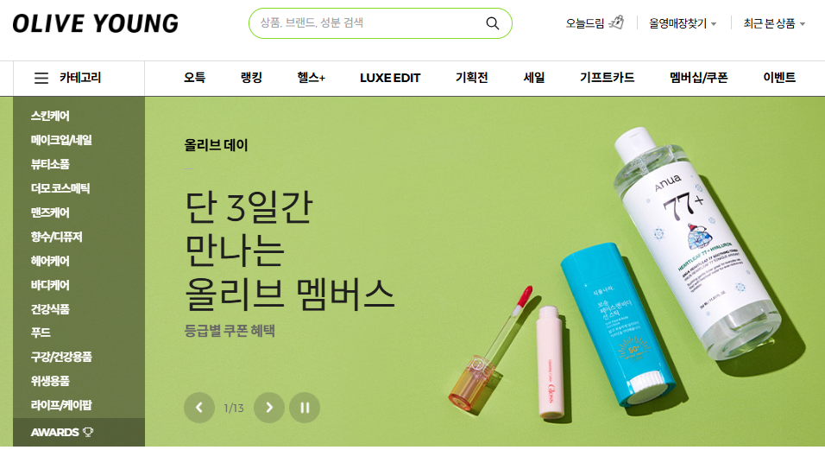The image size is (825, 469).
Task: Open the hamburger category menu icon
Action: 41,79
